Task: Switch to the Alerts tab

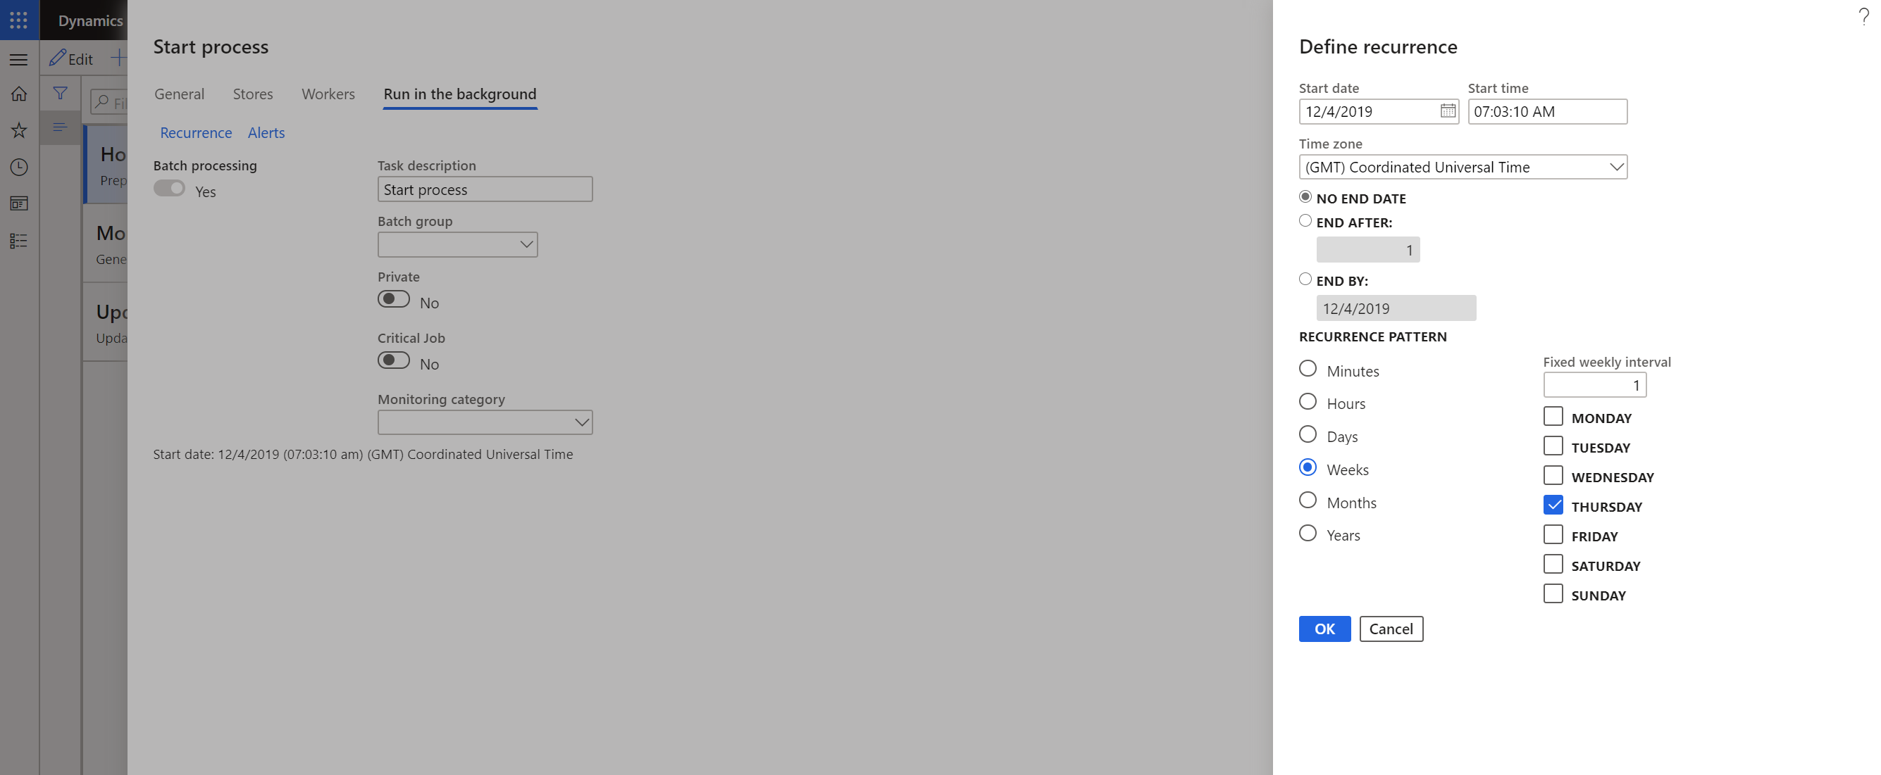Action: (265, 132)
